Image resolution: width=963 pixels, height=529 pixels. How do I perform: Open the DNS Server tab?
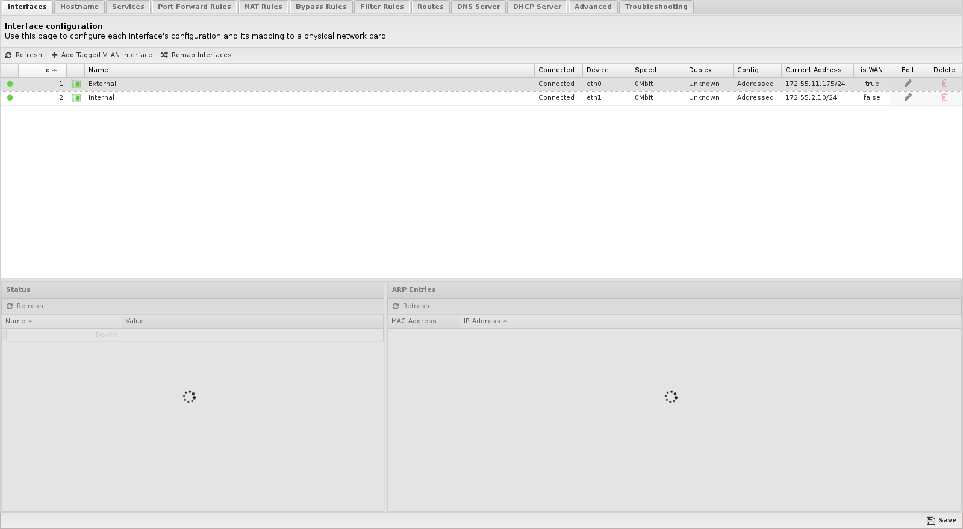(x=478, y=7)
